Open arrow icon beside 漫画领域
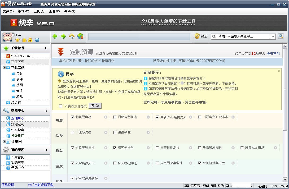 click(148, 132)
